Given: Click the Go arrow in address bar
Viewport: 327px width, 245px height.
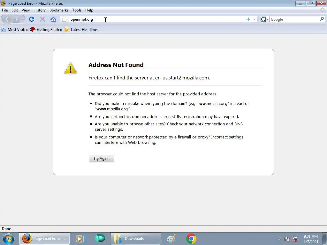Looking at the screenshot, I should 248,19.
